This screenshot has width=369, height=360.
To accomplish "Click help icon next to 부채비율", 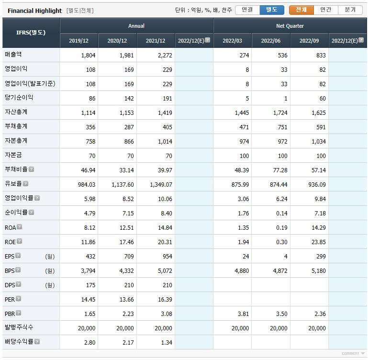I will 31,169.
